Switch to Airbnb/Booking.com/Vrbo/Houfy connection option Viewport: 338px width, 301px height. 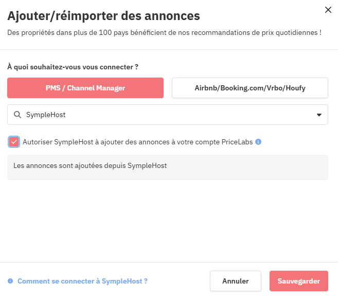coord(250,88)
